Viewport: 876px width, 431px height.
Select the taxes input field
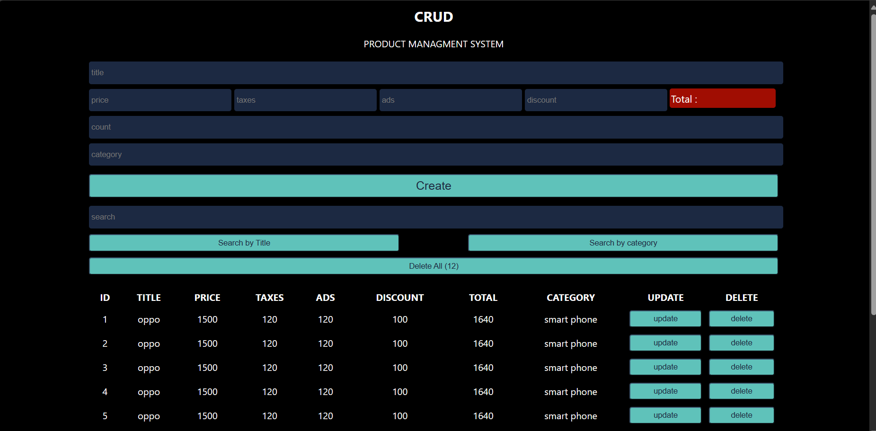click(x=305, y=100)
